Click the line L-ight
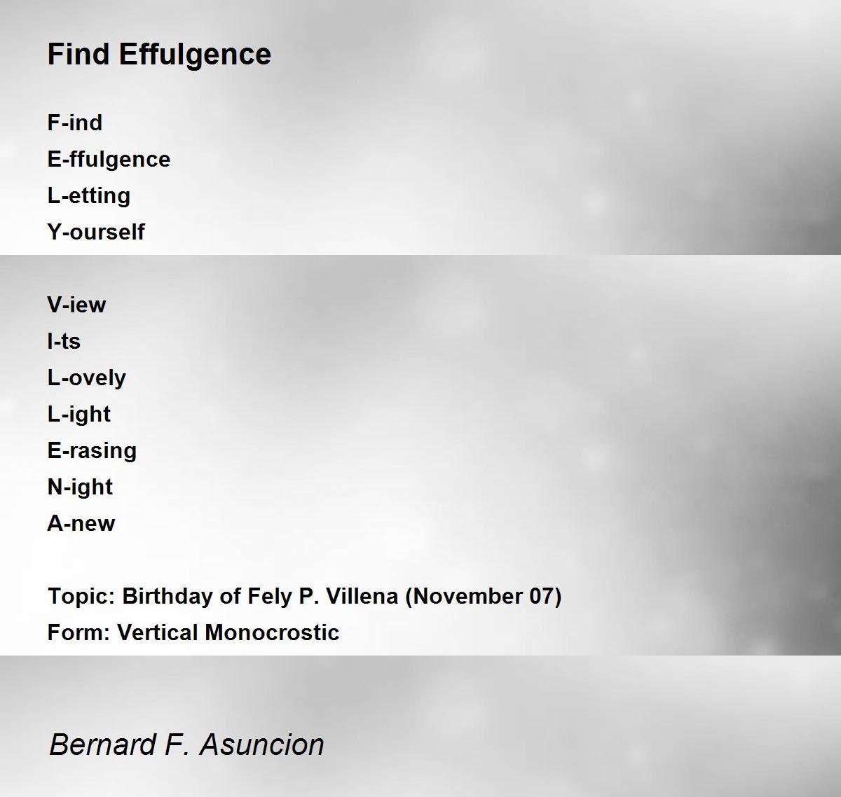Image resolution: width=841 pixels, height=797 pixels. point(79,415)
